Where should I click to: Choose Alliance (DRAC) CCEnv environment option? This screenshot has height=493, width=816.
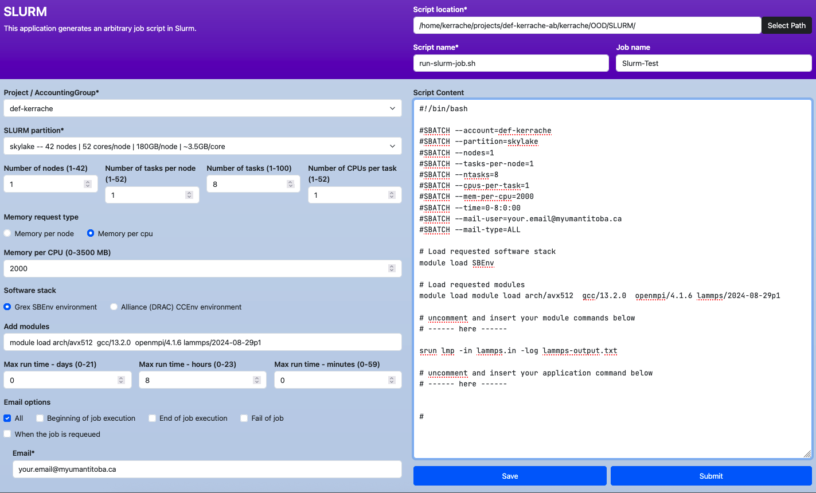114,307
